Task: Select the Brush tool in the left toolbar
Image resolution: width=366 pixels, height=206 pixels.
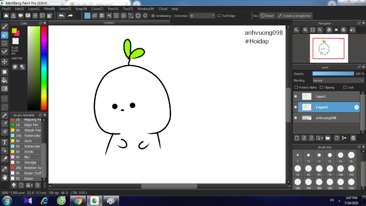Action: (x=4, y=26)
